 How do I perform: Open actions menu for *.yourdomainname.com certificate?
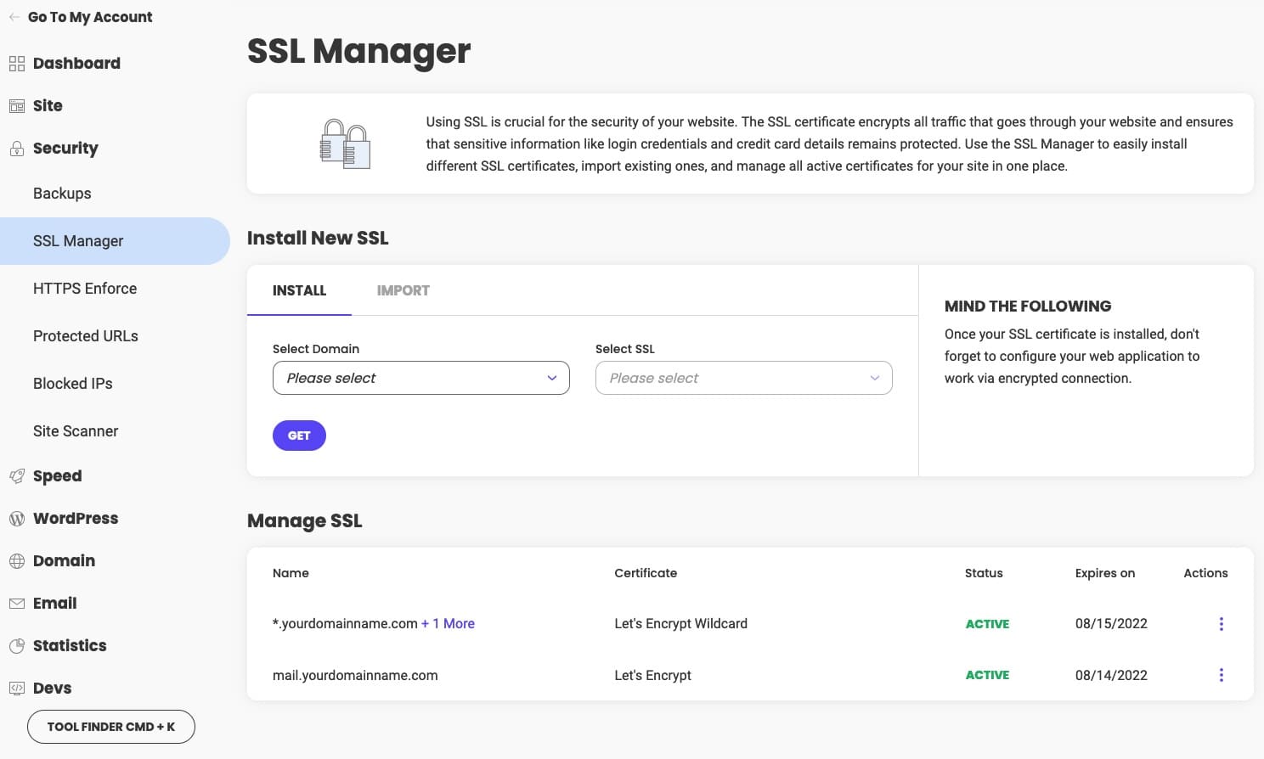click(1221, 623)
